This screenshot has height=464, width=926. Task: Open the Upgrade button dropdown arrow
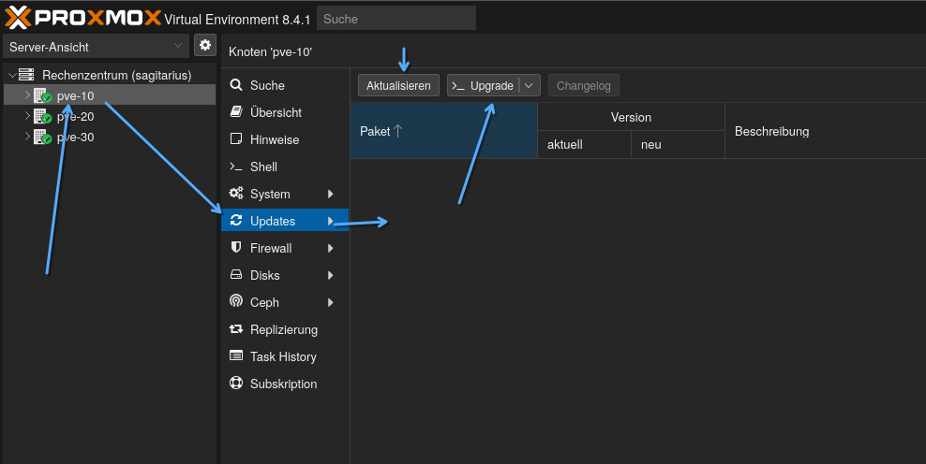pyautogui.click(x=530, y=85)
